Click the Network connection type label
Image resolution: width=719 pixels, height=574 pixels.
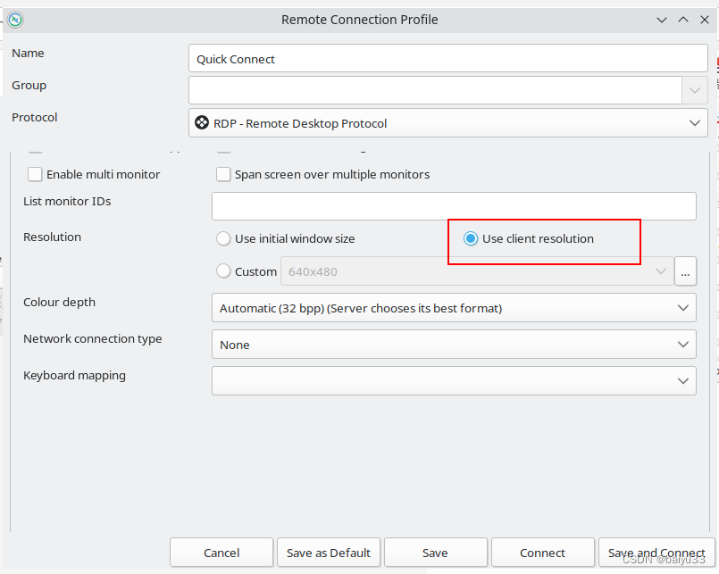(x=93, y=339)
